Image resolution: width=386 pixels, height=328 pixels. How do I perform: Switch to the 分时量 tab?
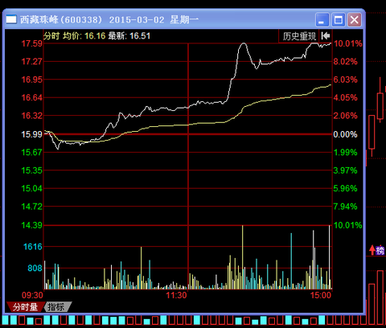click(25, 307)
